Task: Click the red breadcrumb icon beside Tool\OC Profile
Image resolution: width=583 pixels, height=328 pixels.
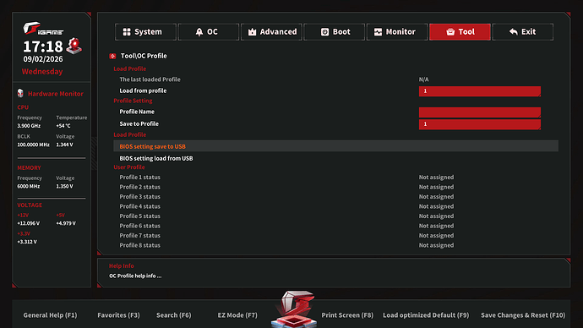Action: pyautogui.click(x=112, y=56)
